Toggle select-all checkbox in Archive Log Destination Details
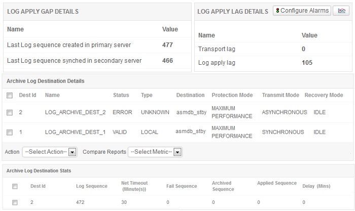The image size is (355, 211). click(10, 95)
